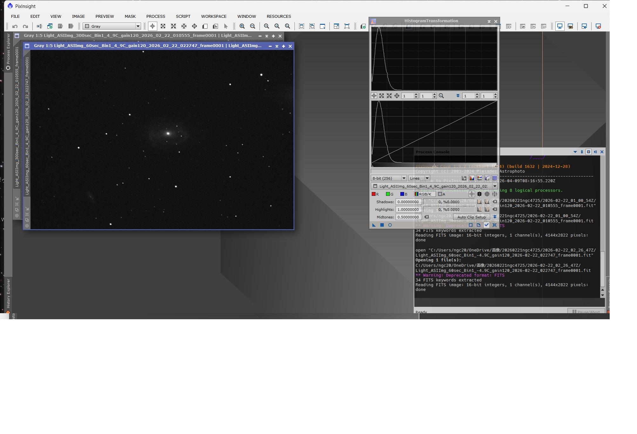Click the Undo arrow in the toolbar
Image resolution: width=637 pixels, height=434 pixels.
pos(15,26)
